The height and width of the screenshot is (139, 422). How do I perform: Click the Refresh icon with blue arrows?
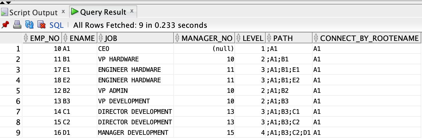[x=29, y=25]
